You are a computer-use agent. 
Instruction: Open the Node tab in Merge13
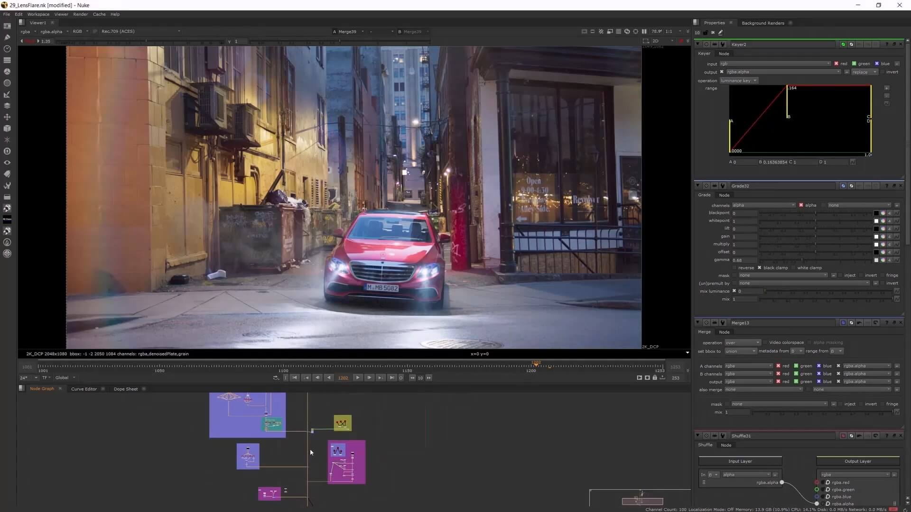[724, 332]
